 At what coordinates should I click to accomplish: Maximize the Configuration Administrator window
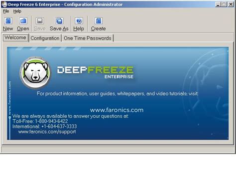(x=224, y=4)
